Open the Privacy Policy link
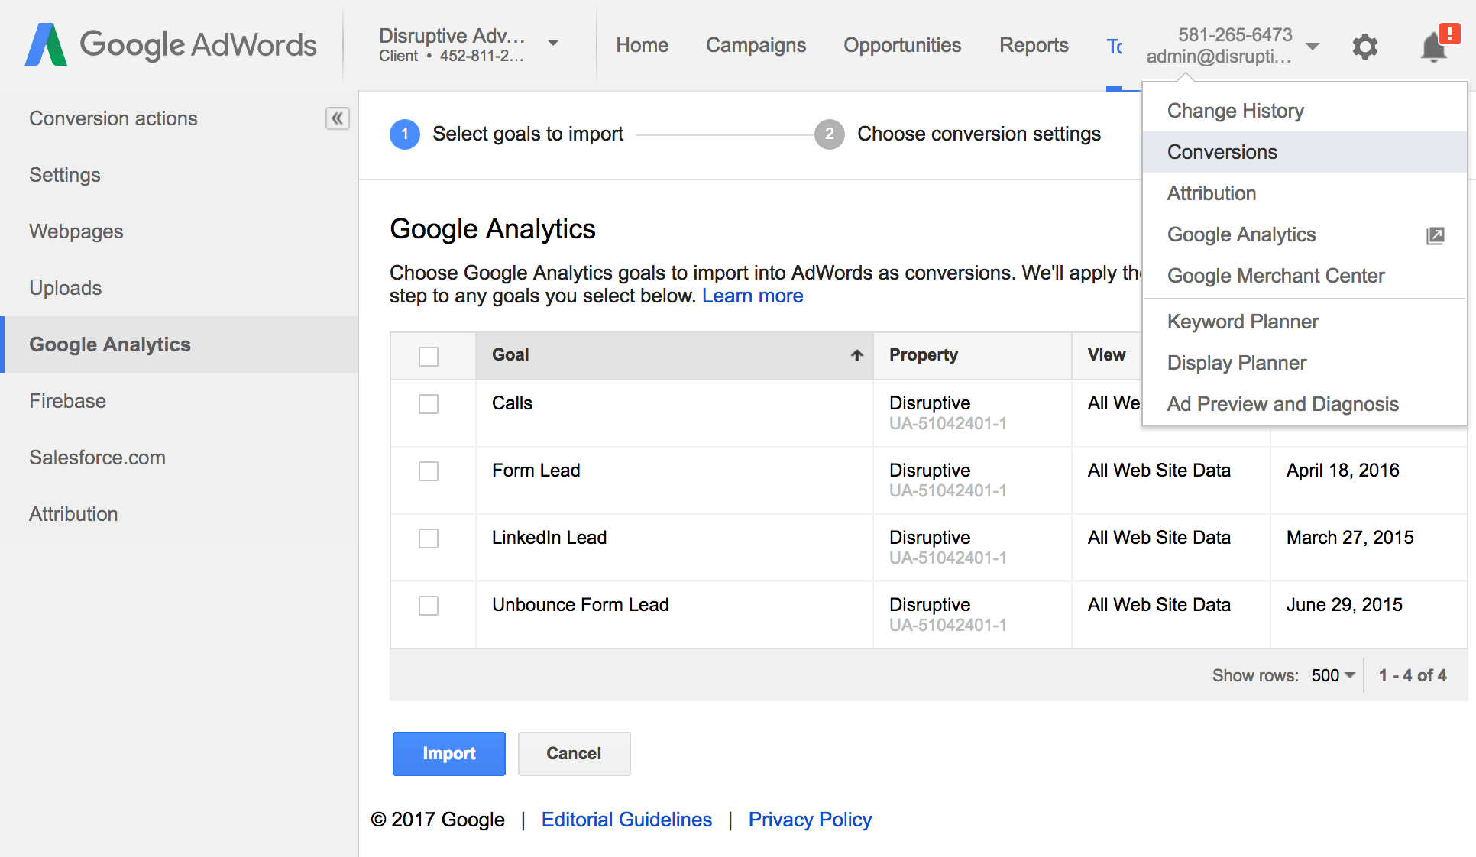Screen dimensions: 1476x857 [x=810, y=820]
